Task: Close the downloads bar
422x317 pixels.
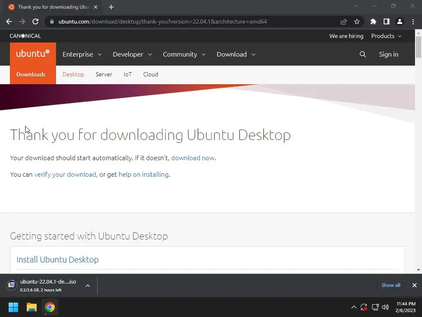Action: click(415, 285)
